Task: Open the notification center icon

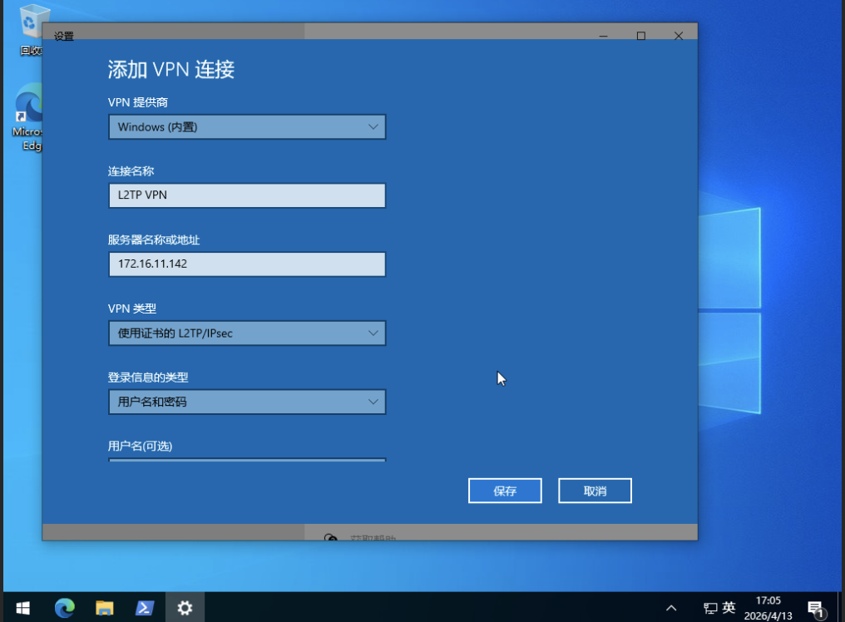Action: point(815,608)
